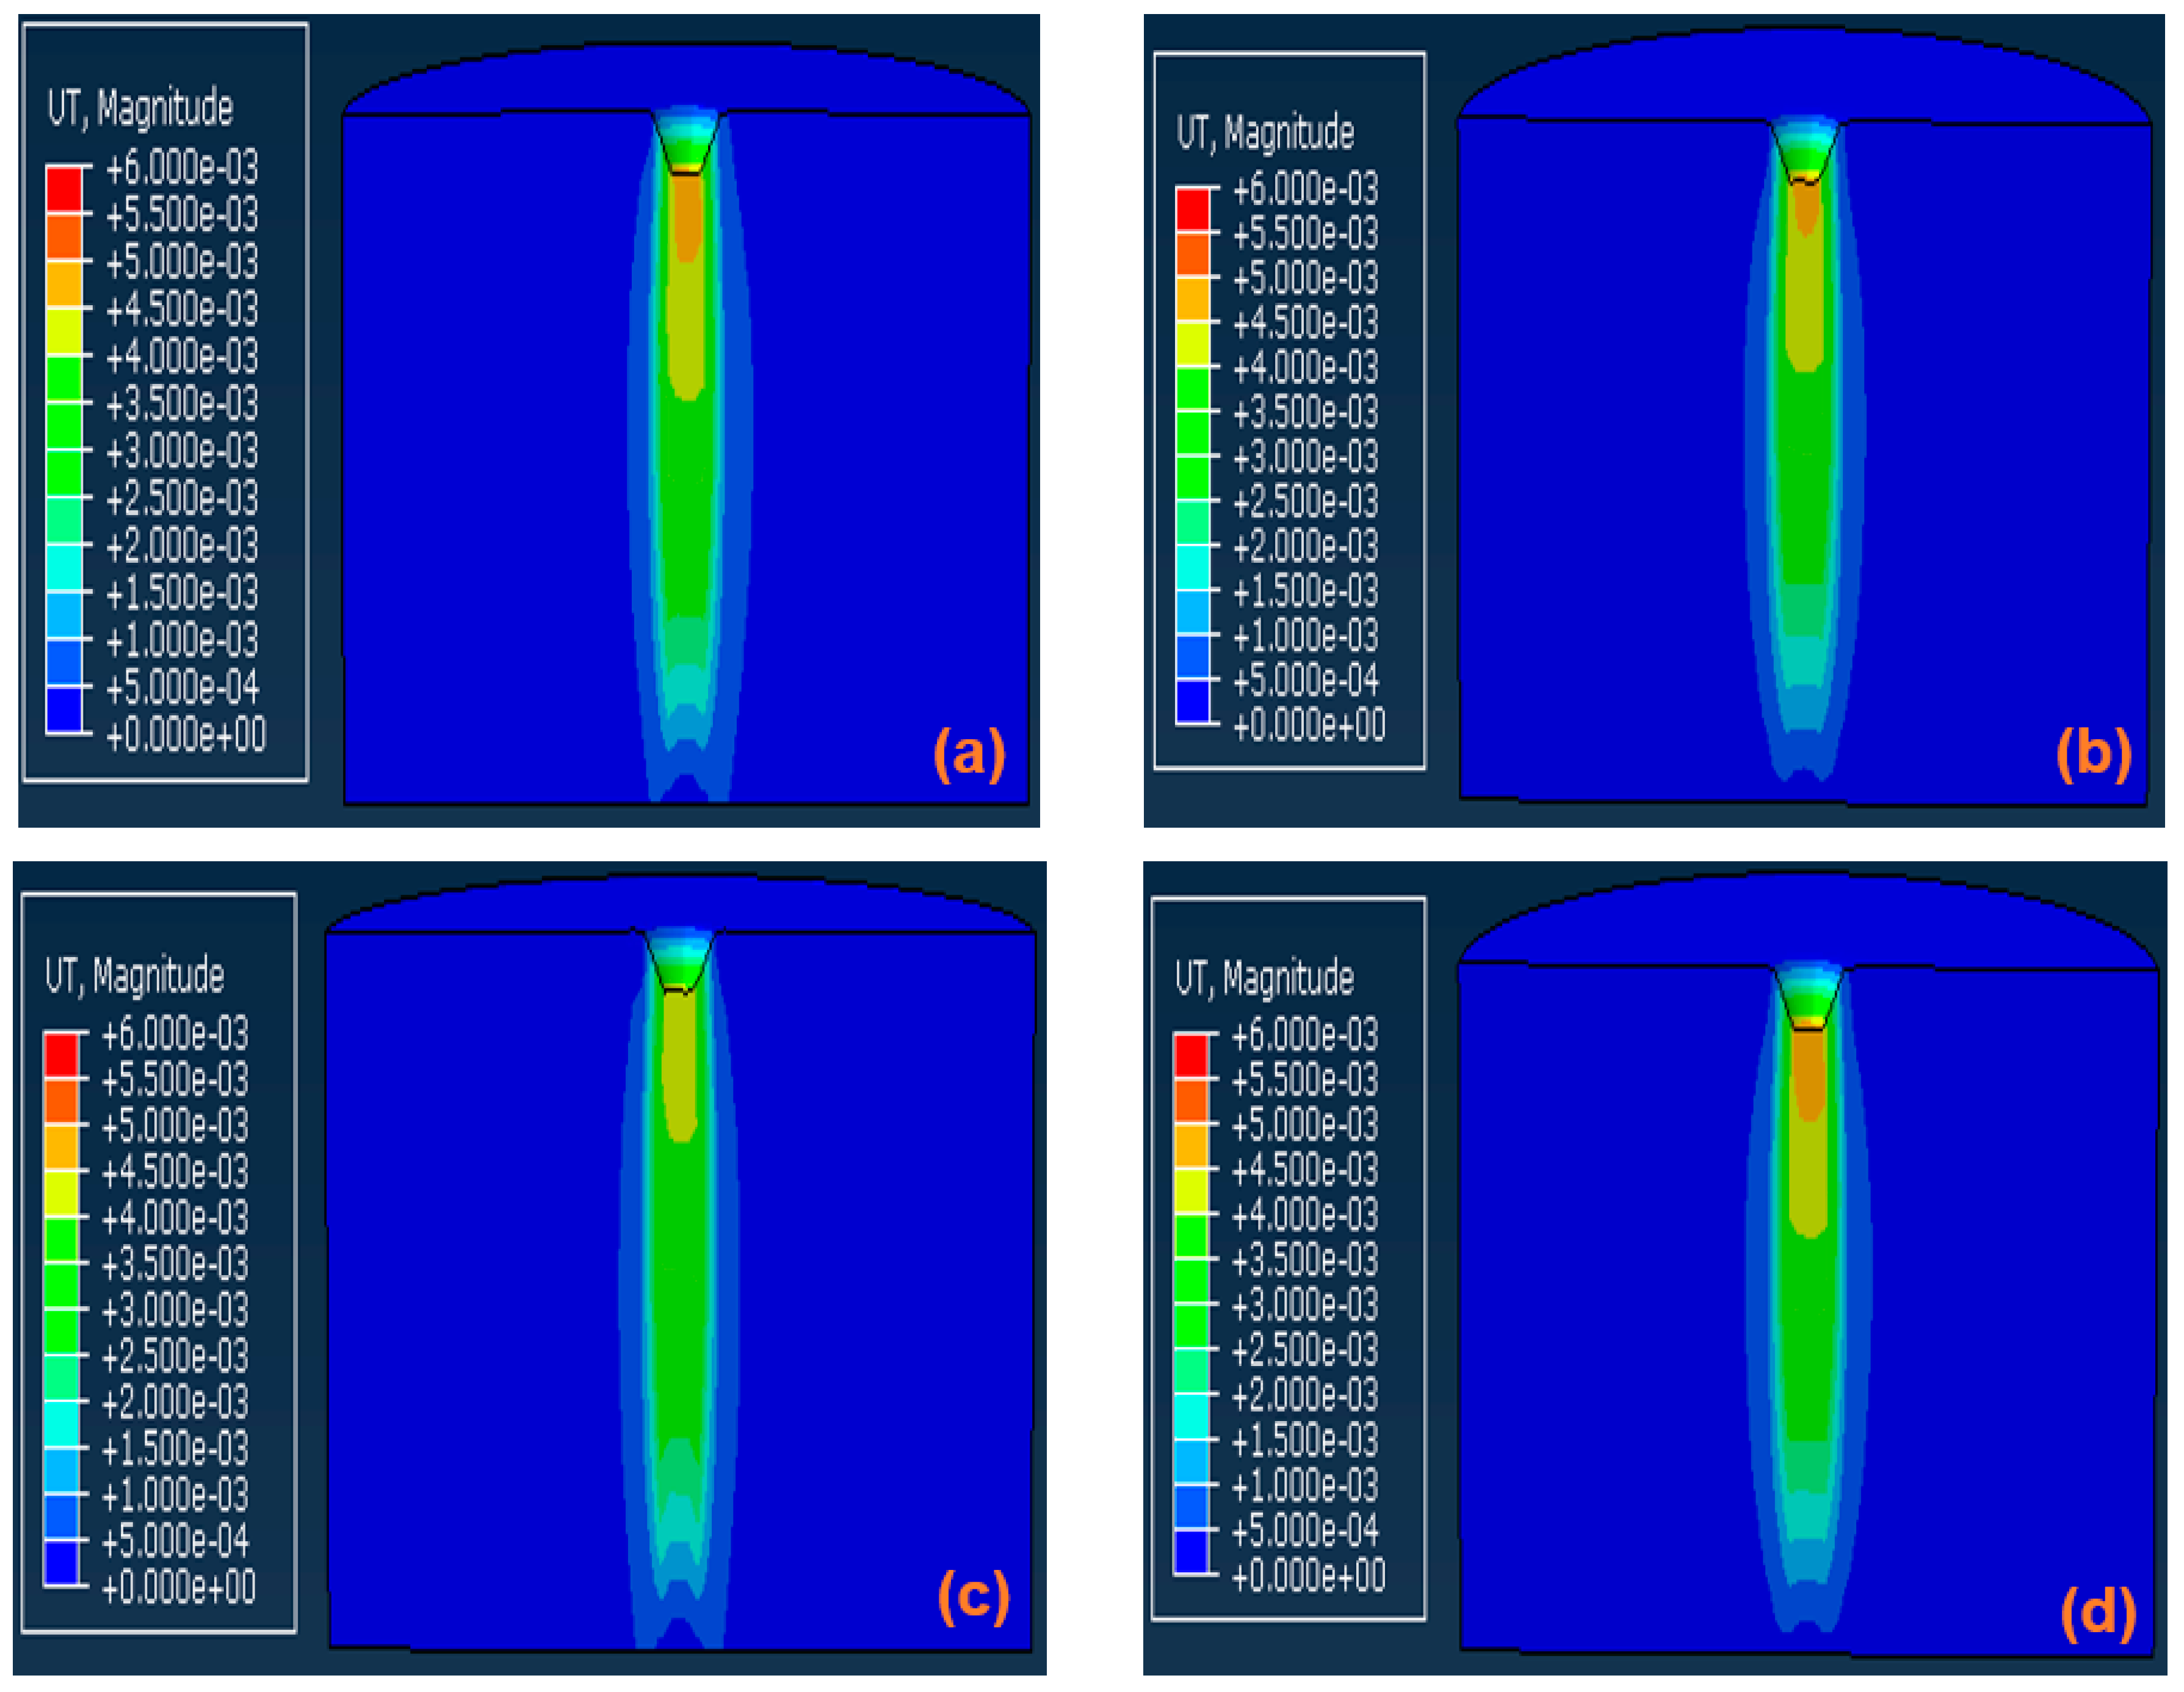Click the +3.000e-03 value in panel (c) legend
The width and height of the screenshot is (2184, 1692).
click(x=175, y=1310)
